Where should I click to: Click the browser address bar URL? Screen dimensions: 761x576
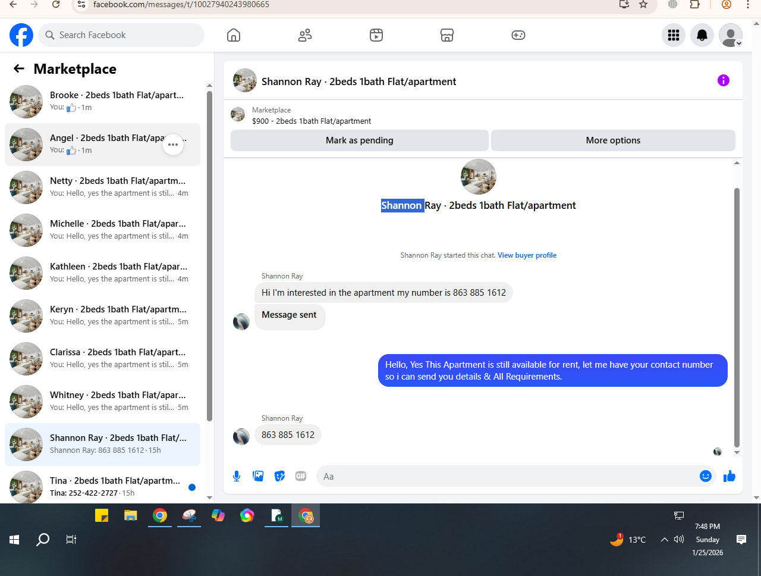tap(181, 4)
